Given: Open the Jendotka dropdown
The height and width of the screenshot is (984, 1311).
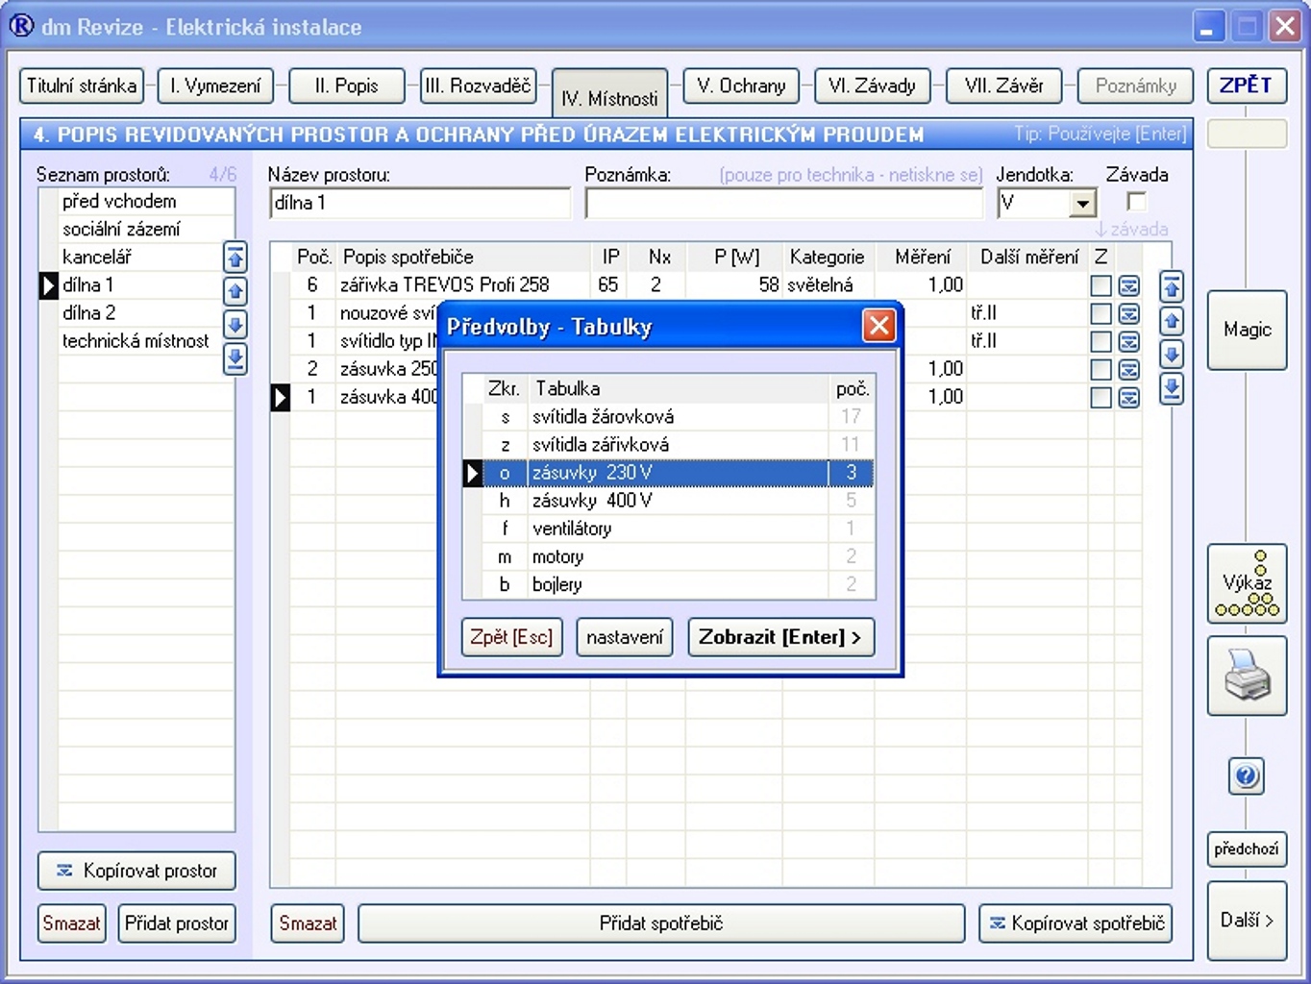Looking at the screenshot, I should pos(1083,204).
